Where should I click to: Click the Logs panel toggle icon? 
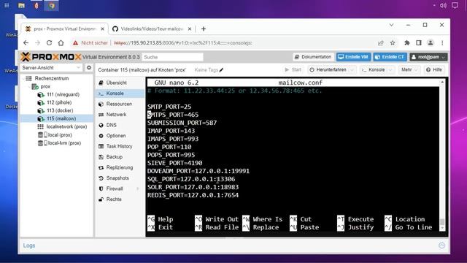(x=441, y=245)
